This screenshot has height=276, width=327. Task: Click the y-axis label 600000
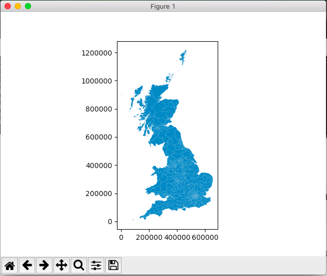tap(99, 137)
